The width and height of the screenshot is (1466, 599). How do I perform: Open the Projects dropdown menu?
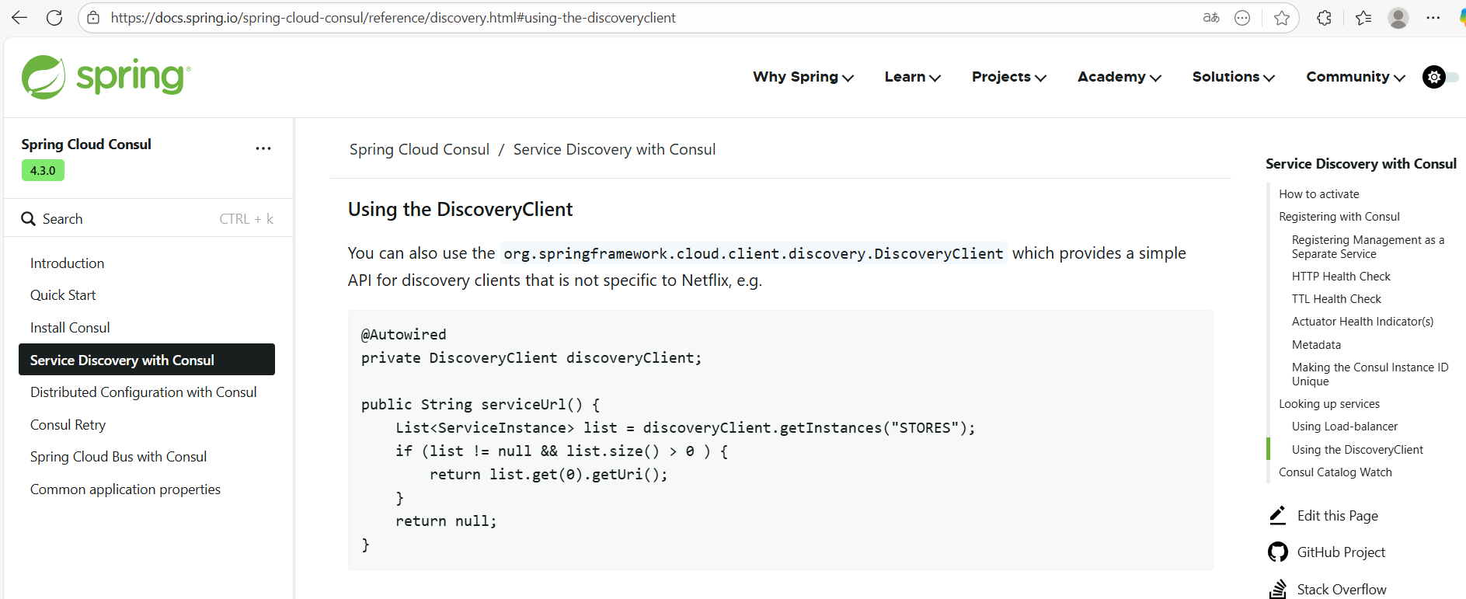[1009, 77]
